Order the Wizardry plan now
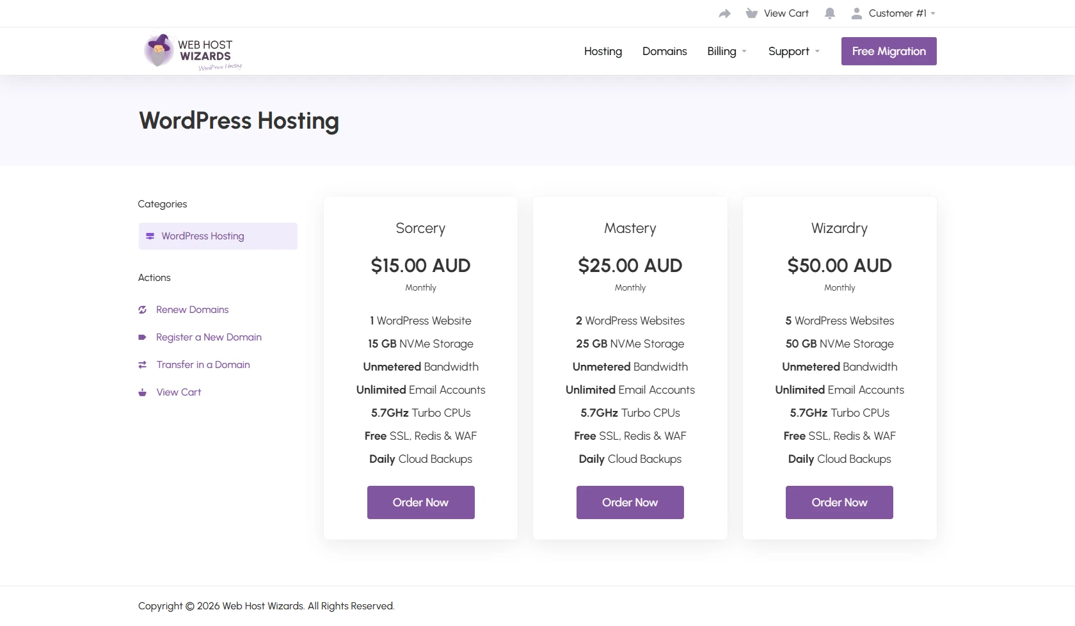Viewport: 1075px width, 626px height. [x=840, y=502]
